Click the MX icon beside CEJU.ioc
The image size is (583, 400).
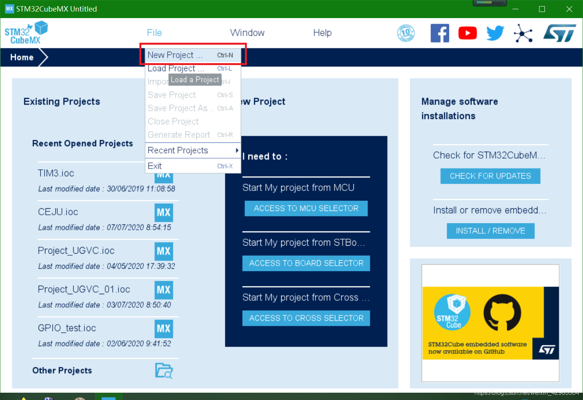click(x=164, y=213)
